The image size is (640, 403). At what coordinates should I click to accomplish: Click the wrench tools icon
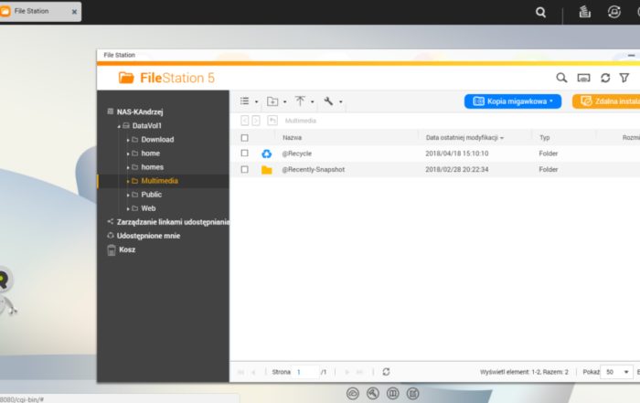tap(328, 101)
